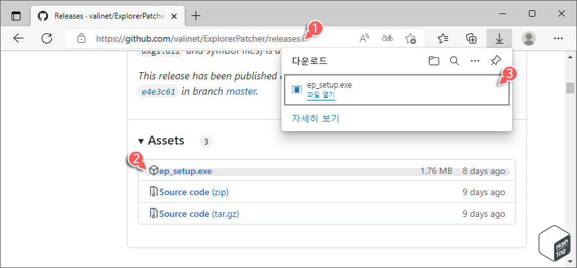Minimize the browser window
Screen dimensions: 577x268
503,14
